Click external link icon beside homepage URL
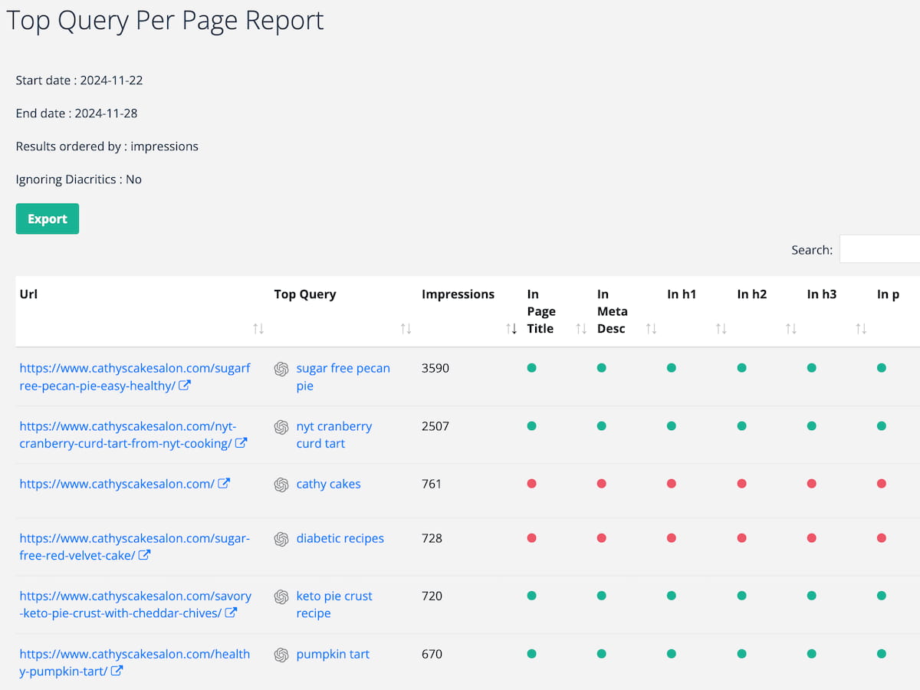920x690 pixels. tap(224, 484)
